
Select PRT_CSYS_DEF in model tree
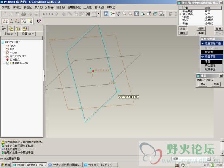pos(18,56)
